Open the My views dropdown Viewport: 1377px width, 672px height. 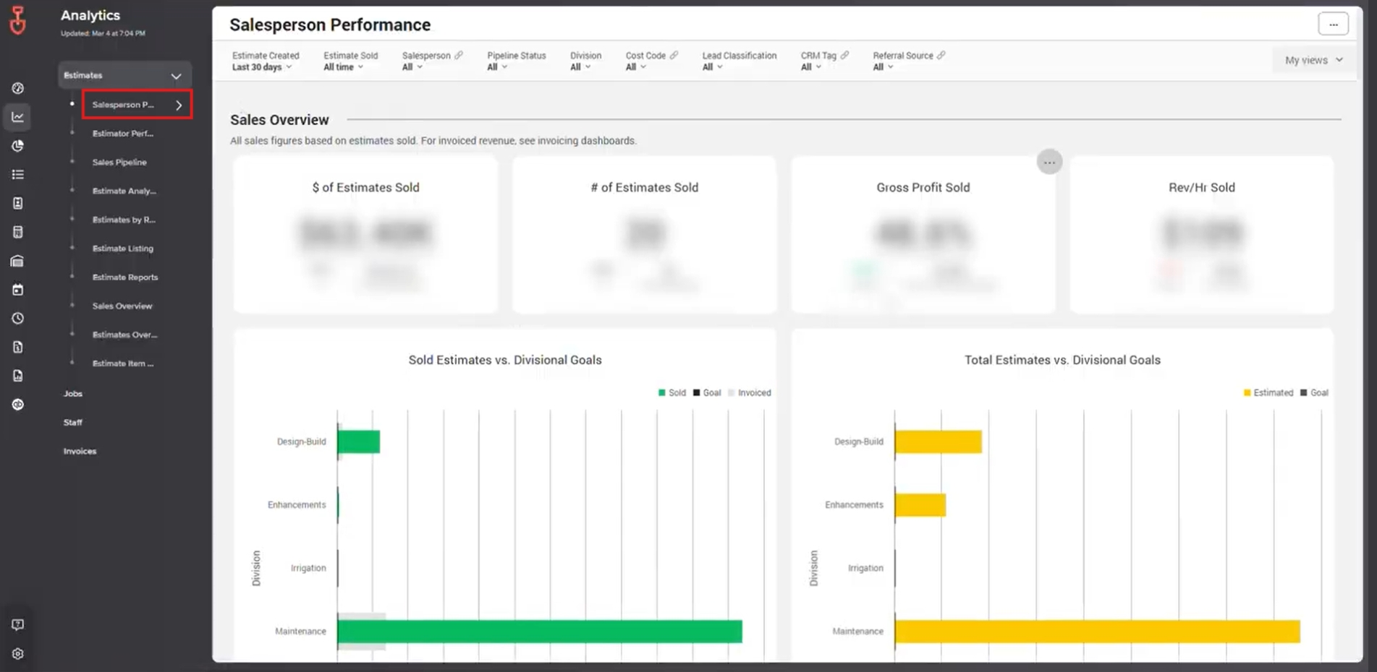click(x=1313, y=60)
